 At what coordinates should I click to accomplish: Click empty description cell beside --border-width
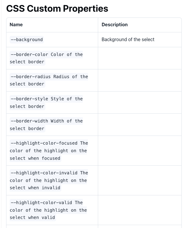coord(140,124)
